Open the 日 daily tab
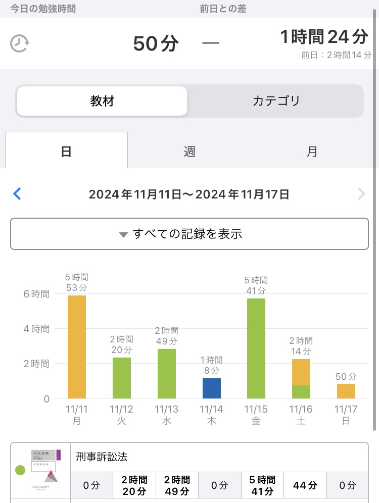379x503 pixels. click(x=66, y=151)
